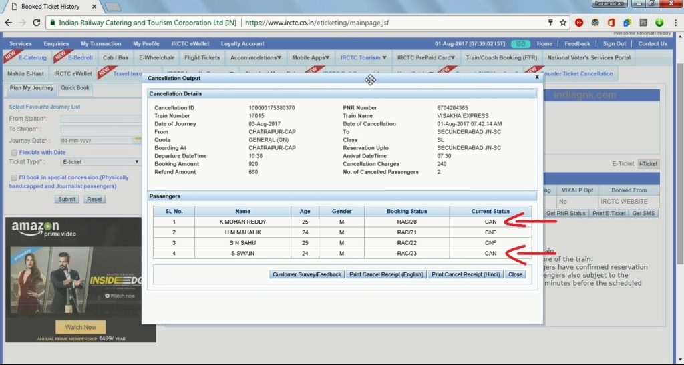Enable the Flexible with Date checkbox
The width and height of the screenshot is (684, 365).
coord(13,152)
